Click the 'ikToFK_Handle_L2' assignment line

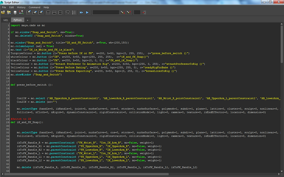tap(89, 161)
